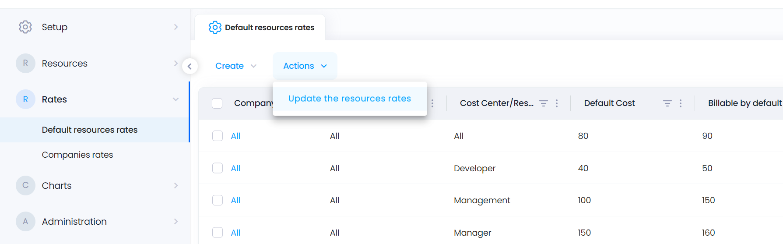Click the Setup gear icon in sidebar

pos(25,27)
